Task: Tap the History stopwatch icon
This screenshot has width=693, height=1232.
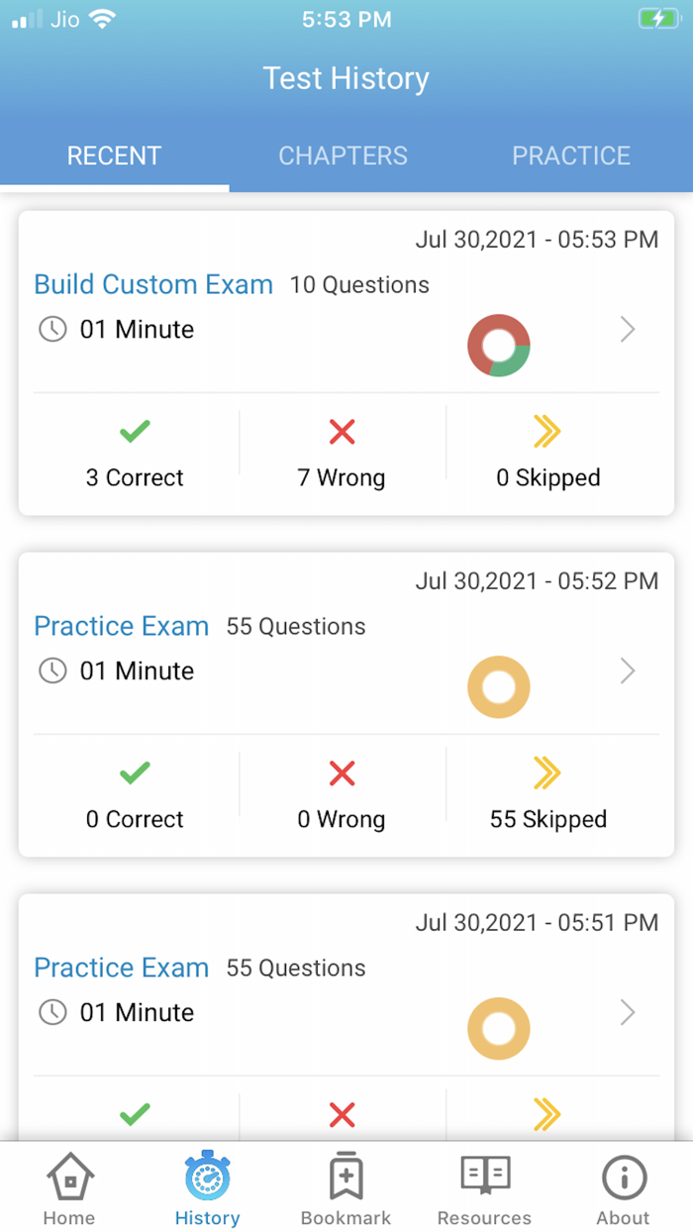Action: (x=207, y=1178)
